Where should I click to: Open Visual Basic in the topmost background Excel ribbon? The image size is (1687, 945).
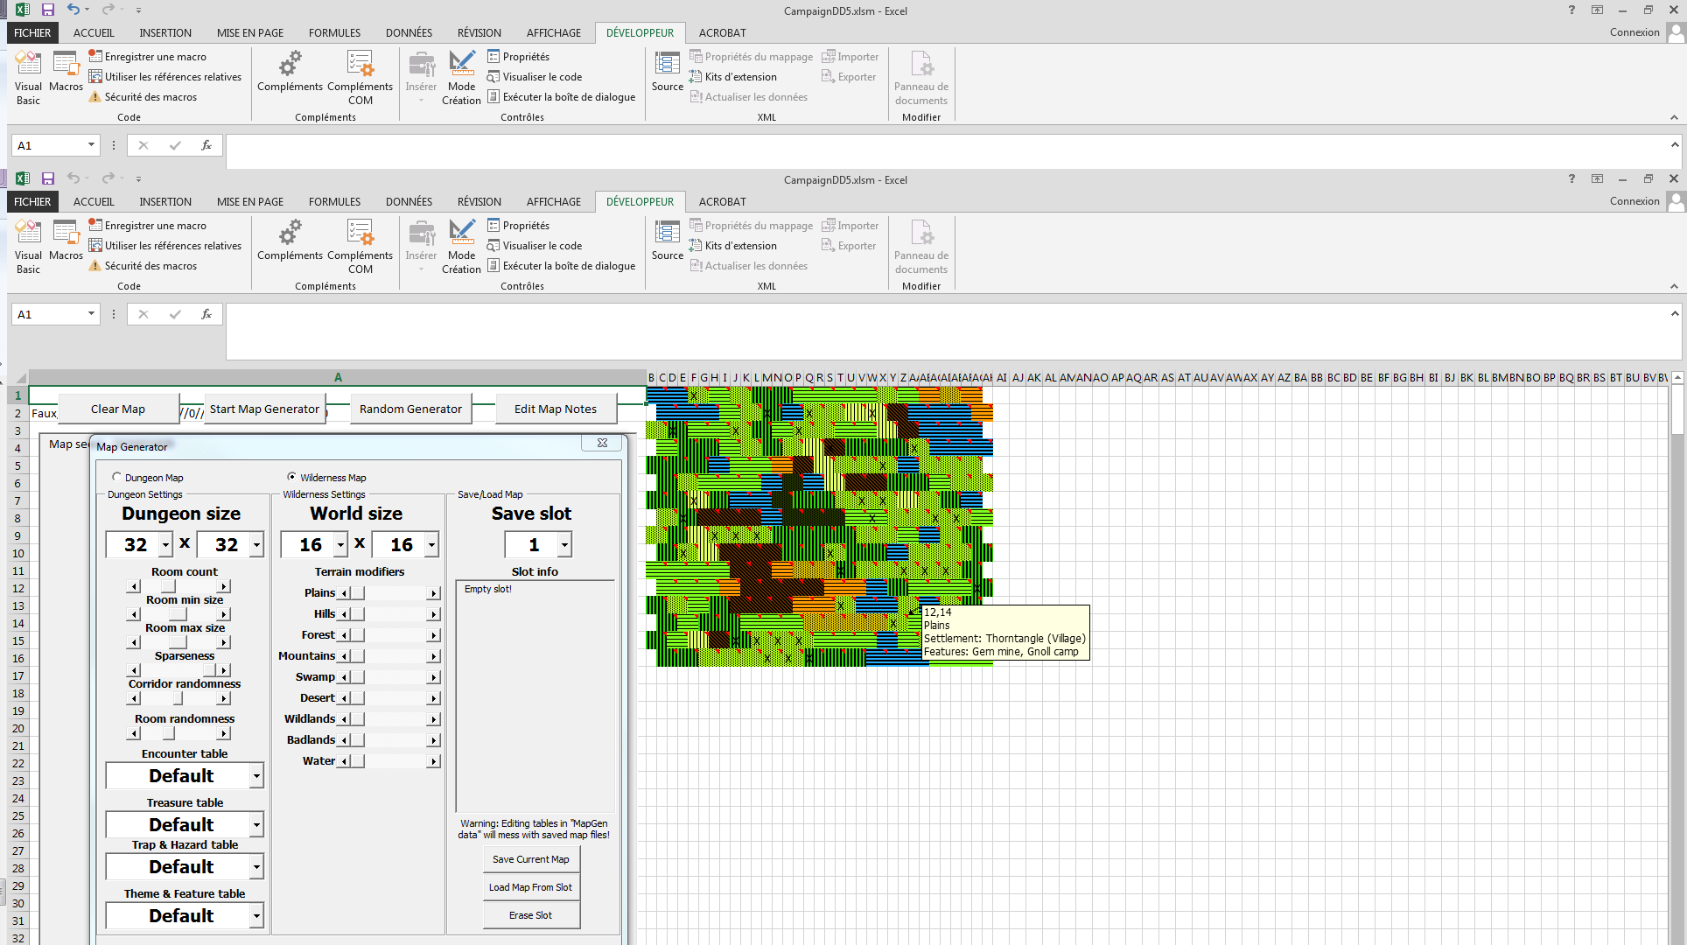click(28, 78)
